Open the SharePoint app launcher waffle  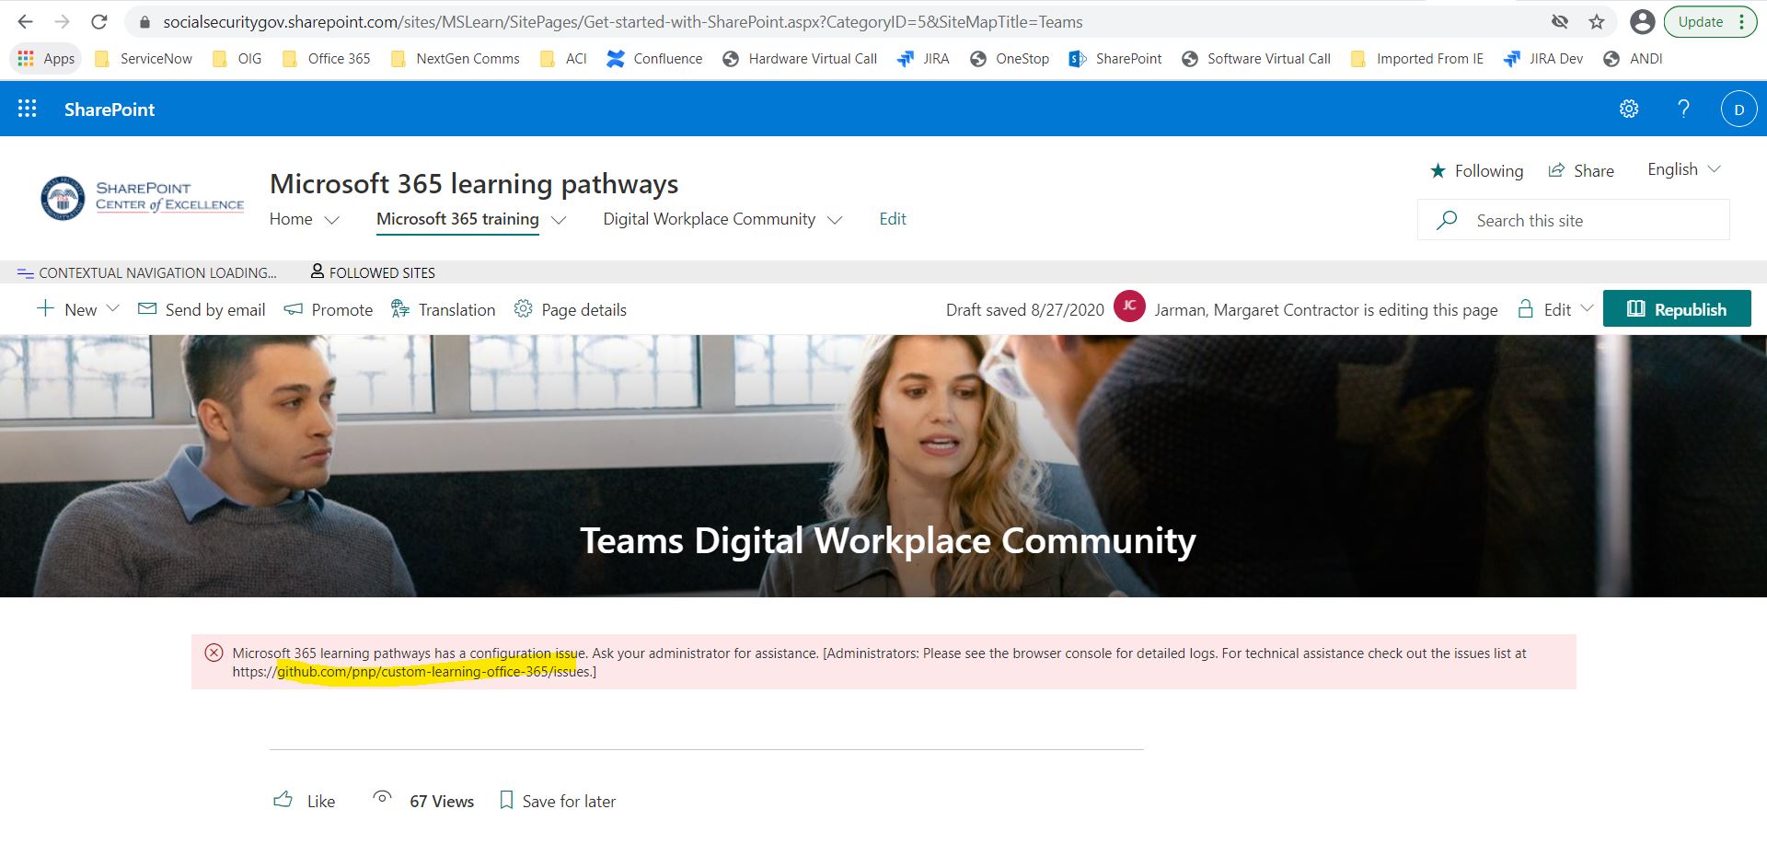point(28,108)
